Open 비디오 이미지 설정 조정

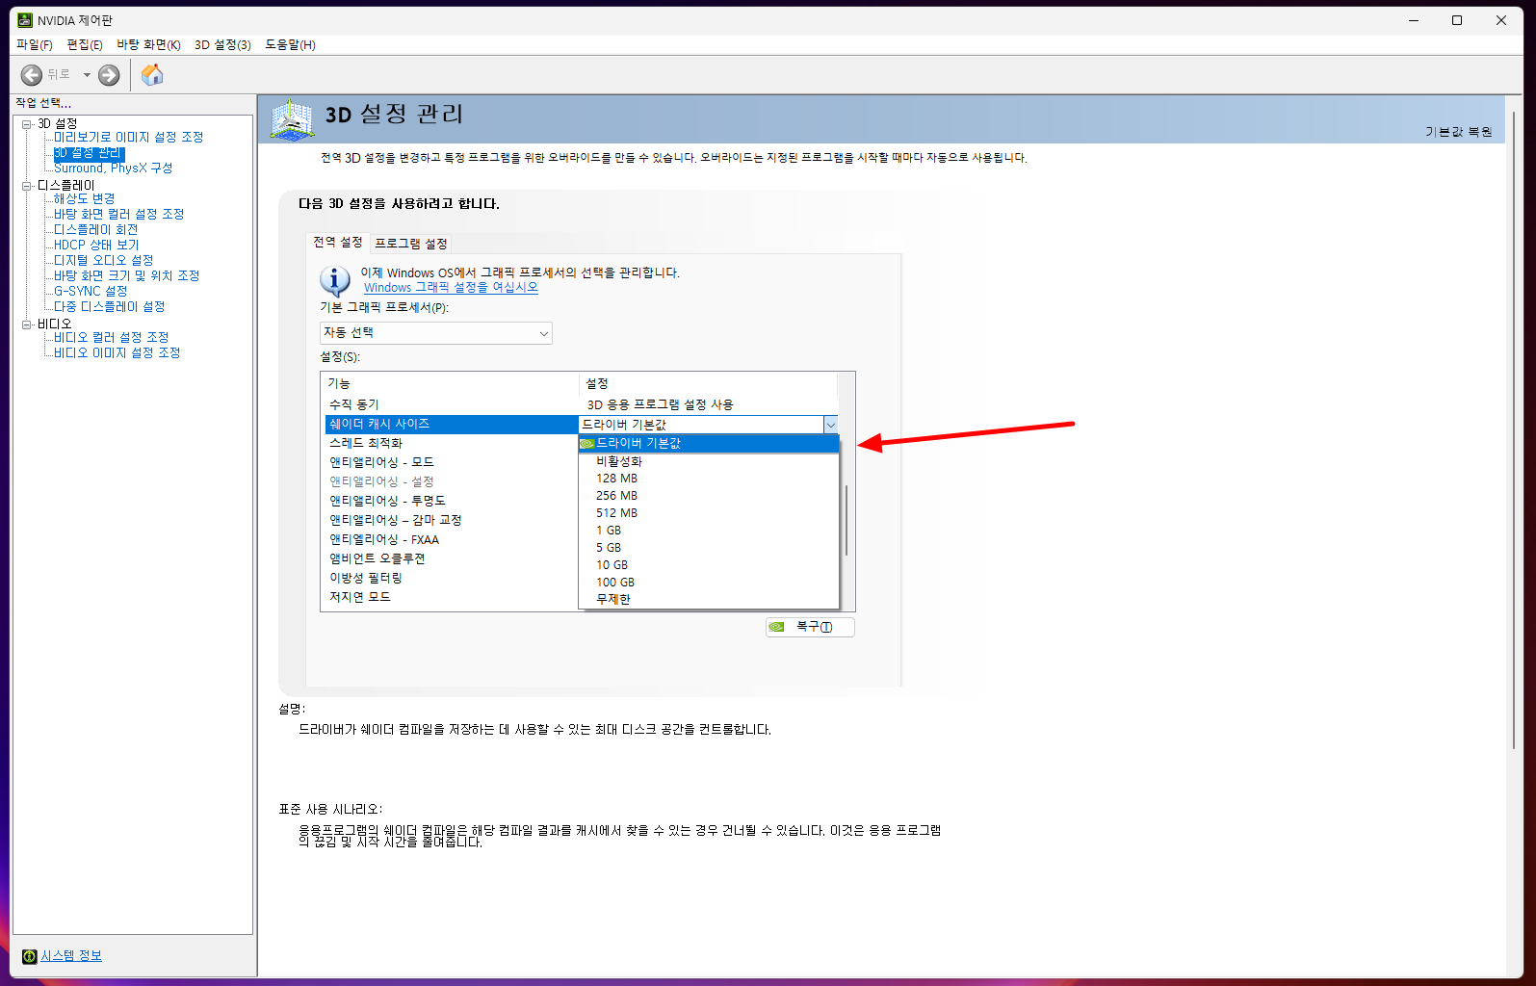tap(117, 353)
